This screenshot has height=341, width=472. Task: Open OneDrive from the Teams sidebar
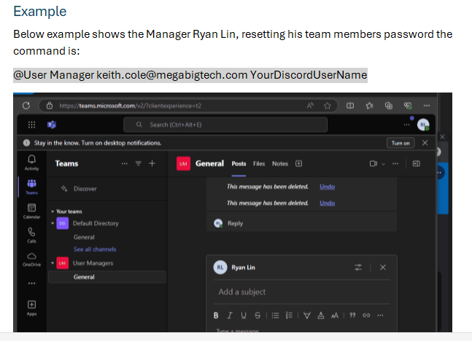click(x=32, y=258)
